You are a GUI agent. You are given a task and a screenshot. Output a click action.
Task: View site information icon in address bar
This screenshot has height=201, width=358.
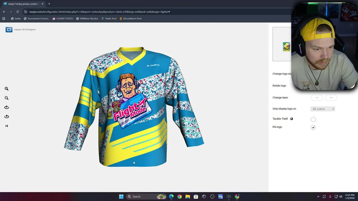pyautogui.click(x=25, y=12)
